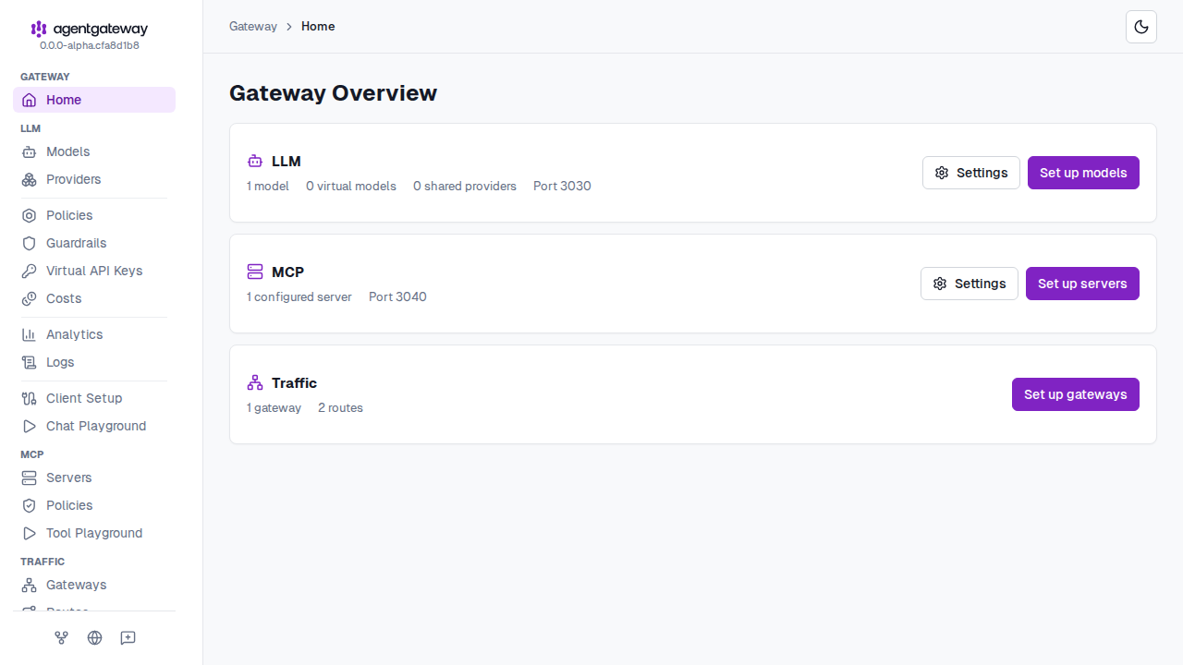Open Policies under the MCP section
This screenshot has height=665, width=1183.
(94, 505)
